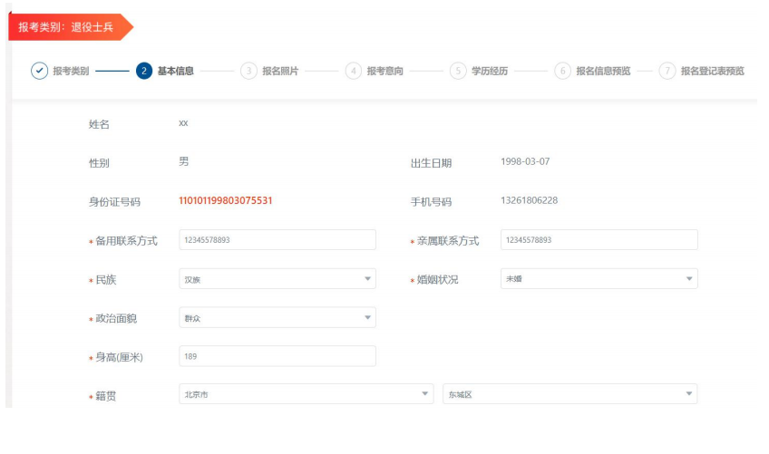769x454 pixels.
Task: Open the 籍贯 district dropdown 东城区
Action: tap(569, 394)
